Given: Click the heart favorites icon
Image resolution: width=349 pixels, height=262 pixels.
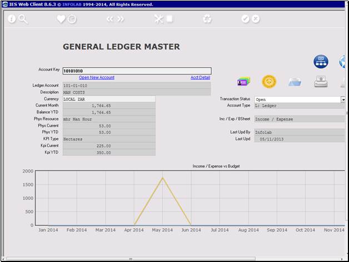Looking at the screenshot, I should point(61,19).
